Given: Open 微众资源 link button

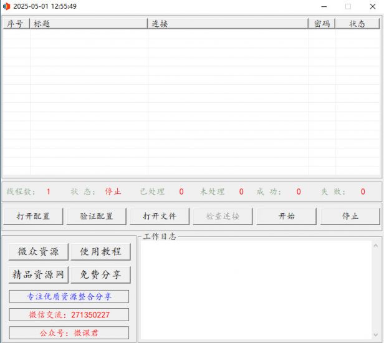Looking at the screenshot, I should point(39,251).
